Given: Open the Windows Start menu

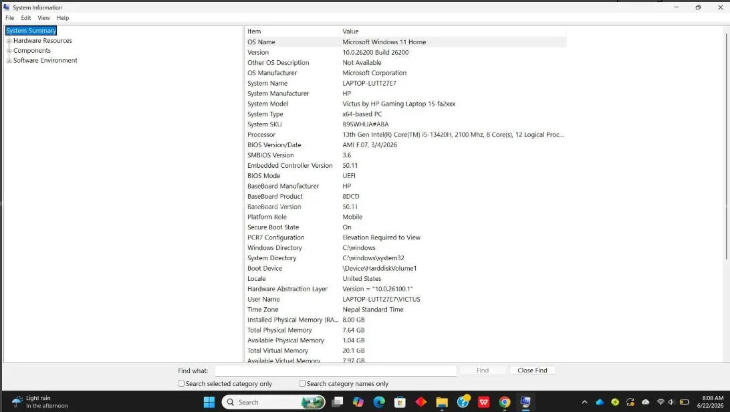Looking at the screenshot, I should [x=209, y=402].
